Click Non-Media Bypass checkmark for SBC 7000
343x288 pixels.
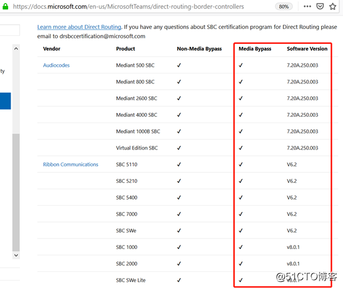coord(179,214)
